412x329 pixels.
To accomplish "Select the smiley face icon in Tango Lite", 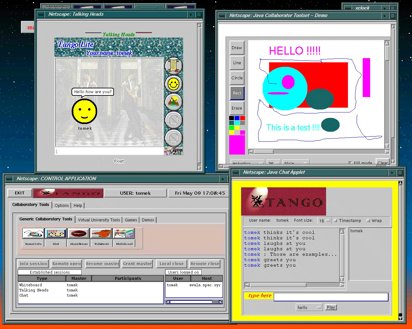I will pyautogui.click(x=173, y=84).
